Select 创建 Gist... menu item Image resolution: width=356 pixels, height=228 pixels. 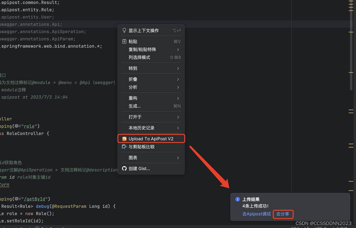[151, 168]
